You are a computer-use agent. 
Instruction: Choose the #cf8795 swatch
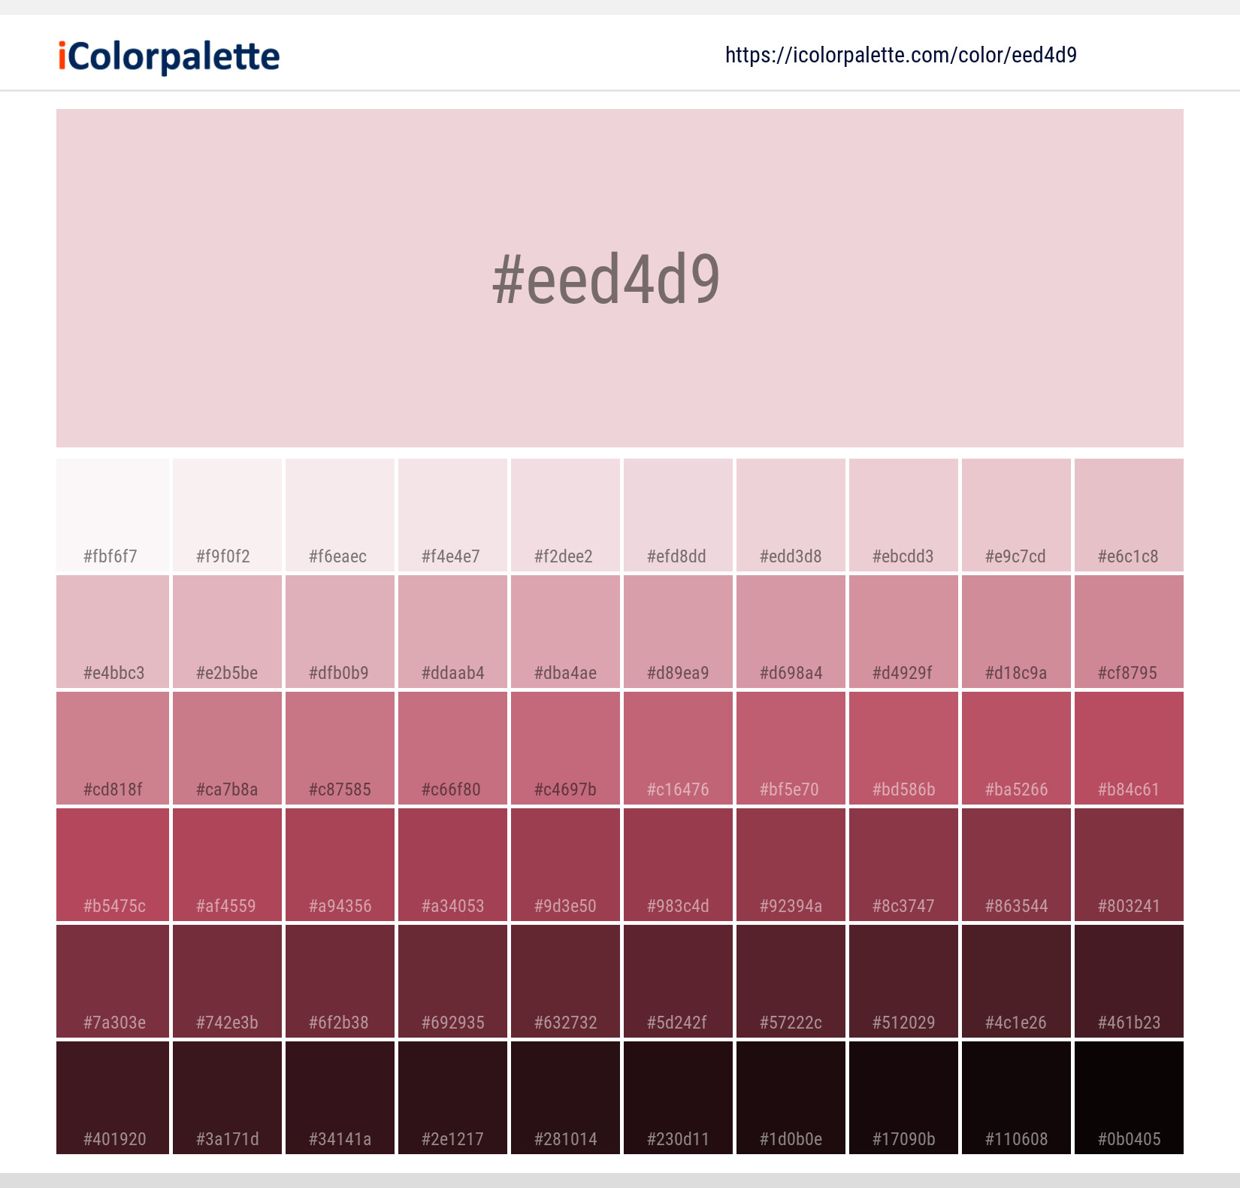coord(1129,632)
